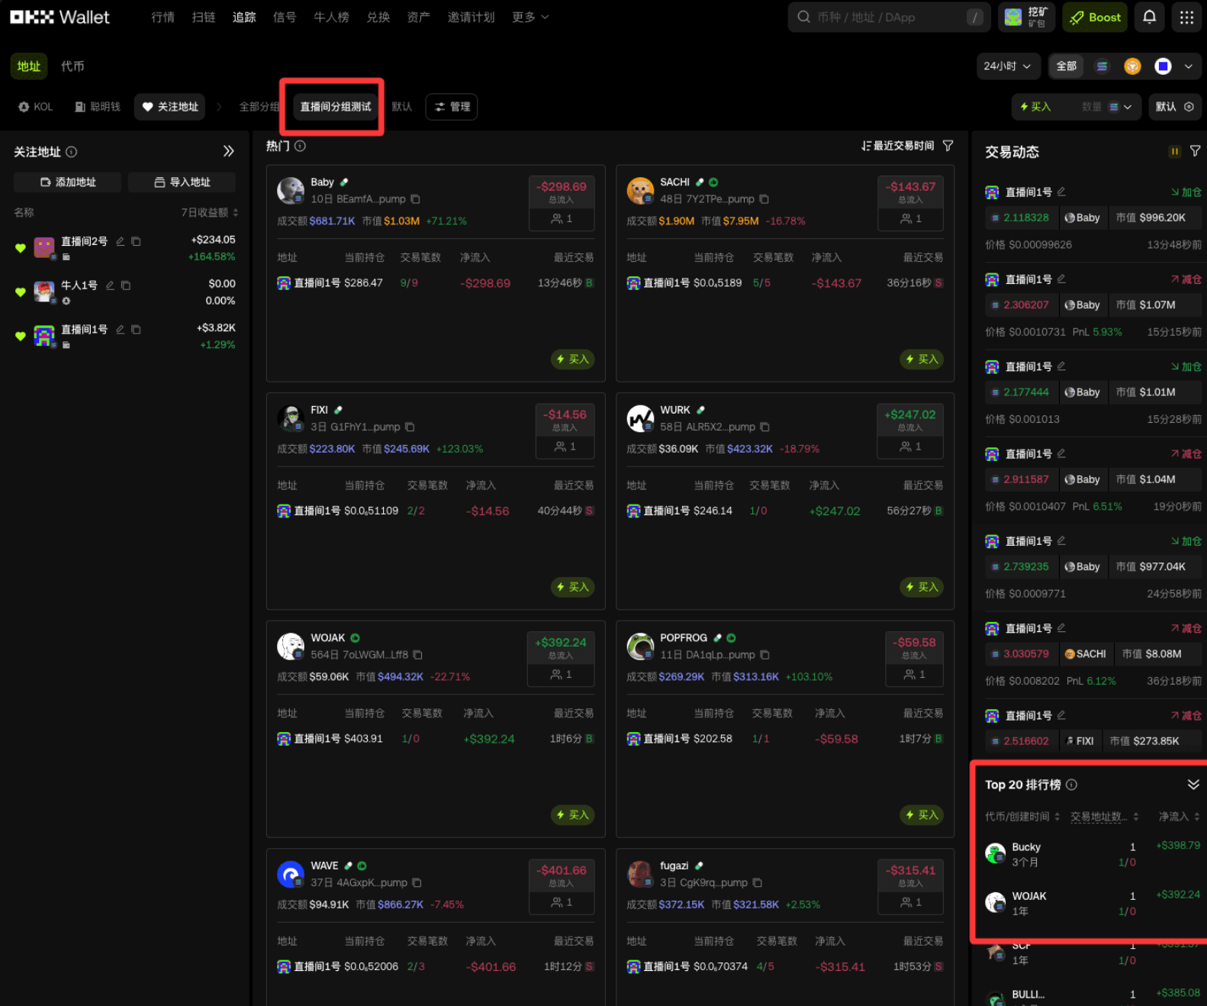1207x1006 pixels.
Task: Open the 24小时 time range dropdown
Action: tap(1008, 66)
